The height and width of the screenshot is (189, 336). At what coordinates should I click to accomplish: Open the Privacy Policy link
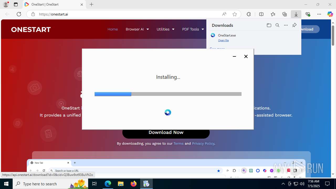click(x=203, y=143)
